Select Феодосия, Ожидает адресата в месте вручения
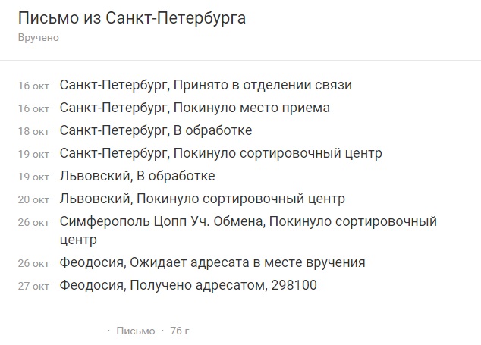Image resolution: width=481 pixels, height=345 pixels. 212,262
